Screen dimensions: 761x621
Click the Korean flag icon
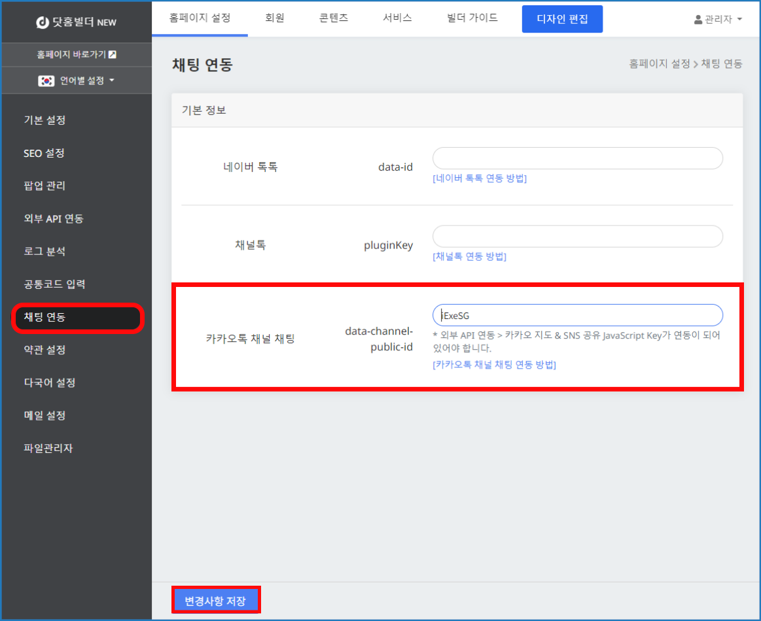[x=46, y=80]
